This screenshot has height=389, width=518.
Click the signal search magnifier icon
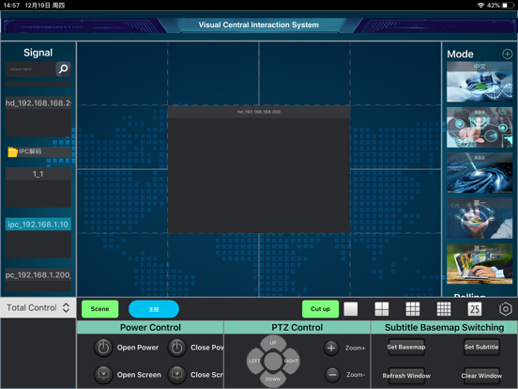click(x=63, y=70)
